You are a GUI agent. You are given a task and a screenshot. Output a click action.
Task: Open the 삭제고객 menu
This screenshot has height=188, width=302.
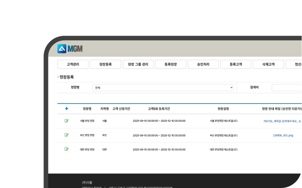pyautogui.click(x=268, y=65)
